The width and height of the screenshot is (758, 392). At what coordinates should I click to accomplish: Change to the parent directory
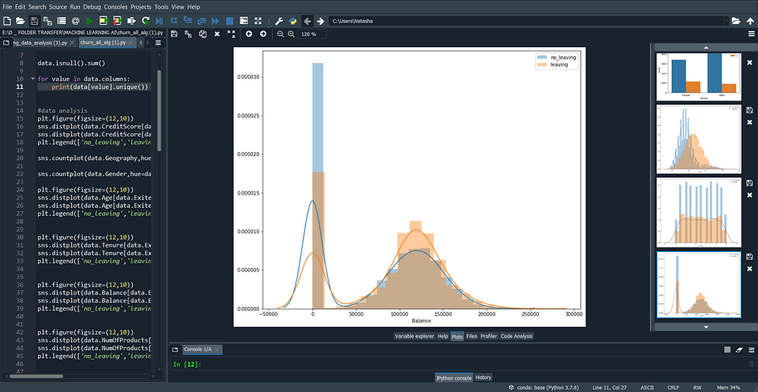click(749, 21)
